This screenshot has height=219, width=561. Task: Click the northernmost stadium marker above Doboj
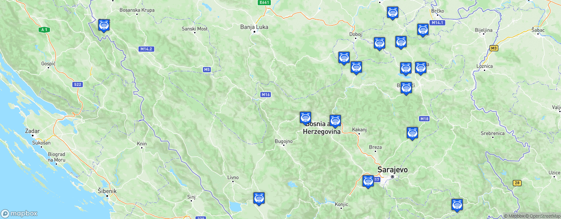pos(393,13)
